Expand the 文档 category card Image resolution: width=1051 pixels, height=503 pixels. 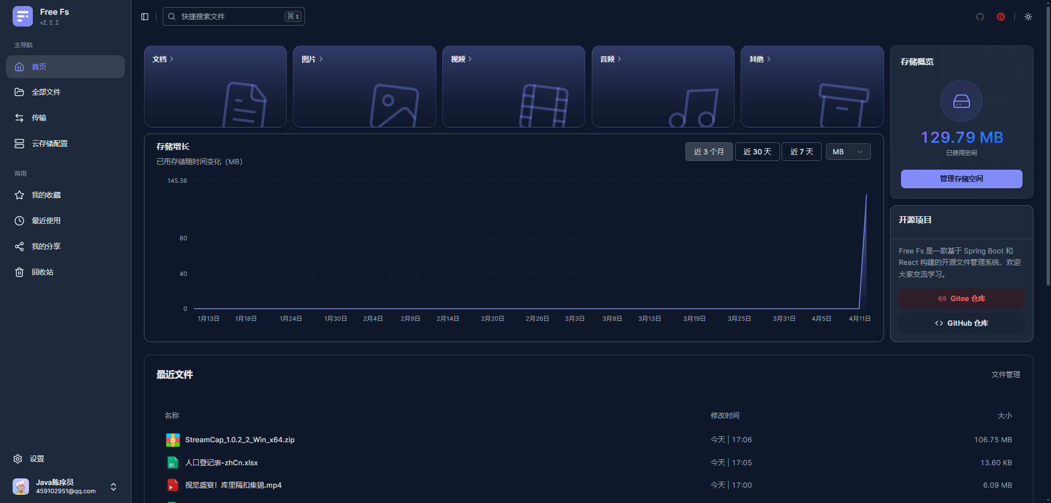[163, 59]
